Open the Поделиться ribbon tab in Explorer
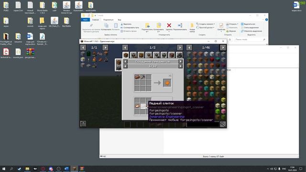Screen dimensions: 306x172 click(x=109, y=20)
